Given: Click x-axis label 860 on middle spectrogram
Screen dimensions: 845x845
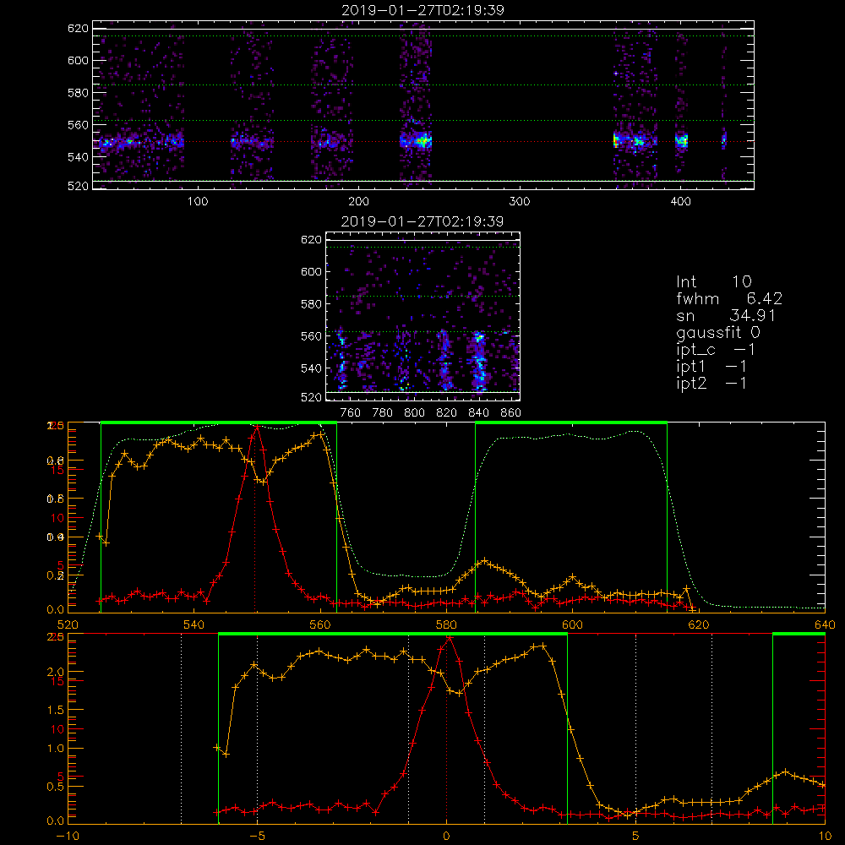Looking at the screenshot, I should 511,413.
